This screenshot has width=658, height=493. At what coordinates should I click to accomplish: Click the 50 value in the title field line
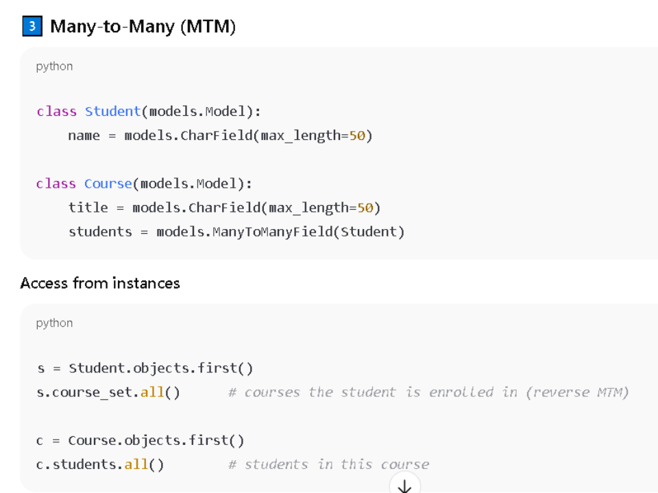pos(365,208)
